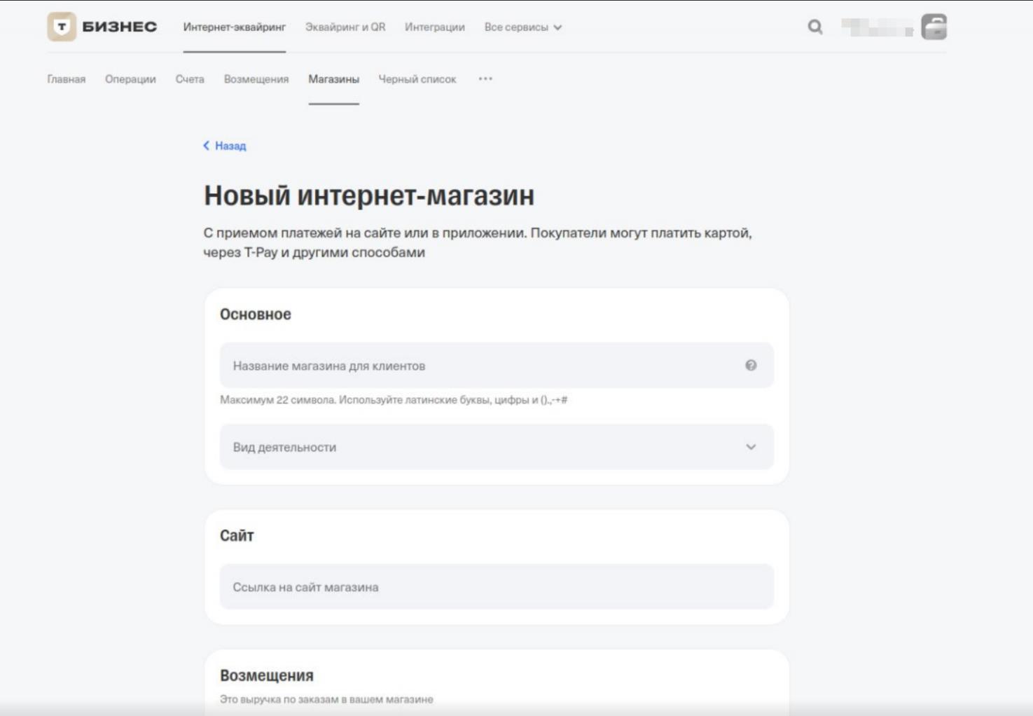Select the Интеграции menu item
Screen dimensions: 1033x716
[x=434, y=27]
